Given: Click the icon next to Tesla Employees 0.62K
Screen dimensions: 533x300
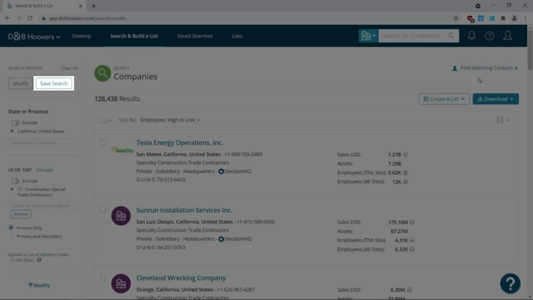Looking at the screenshot, I should 406,172.
